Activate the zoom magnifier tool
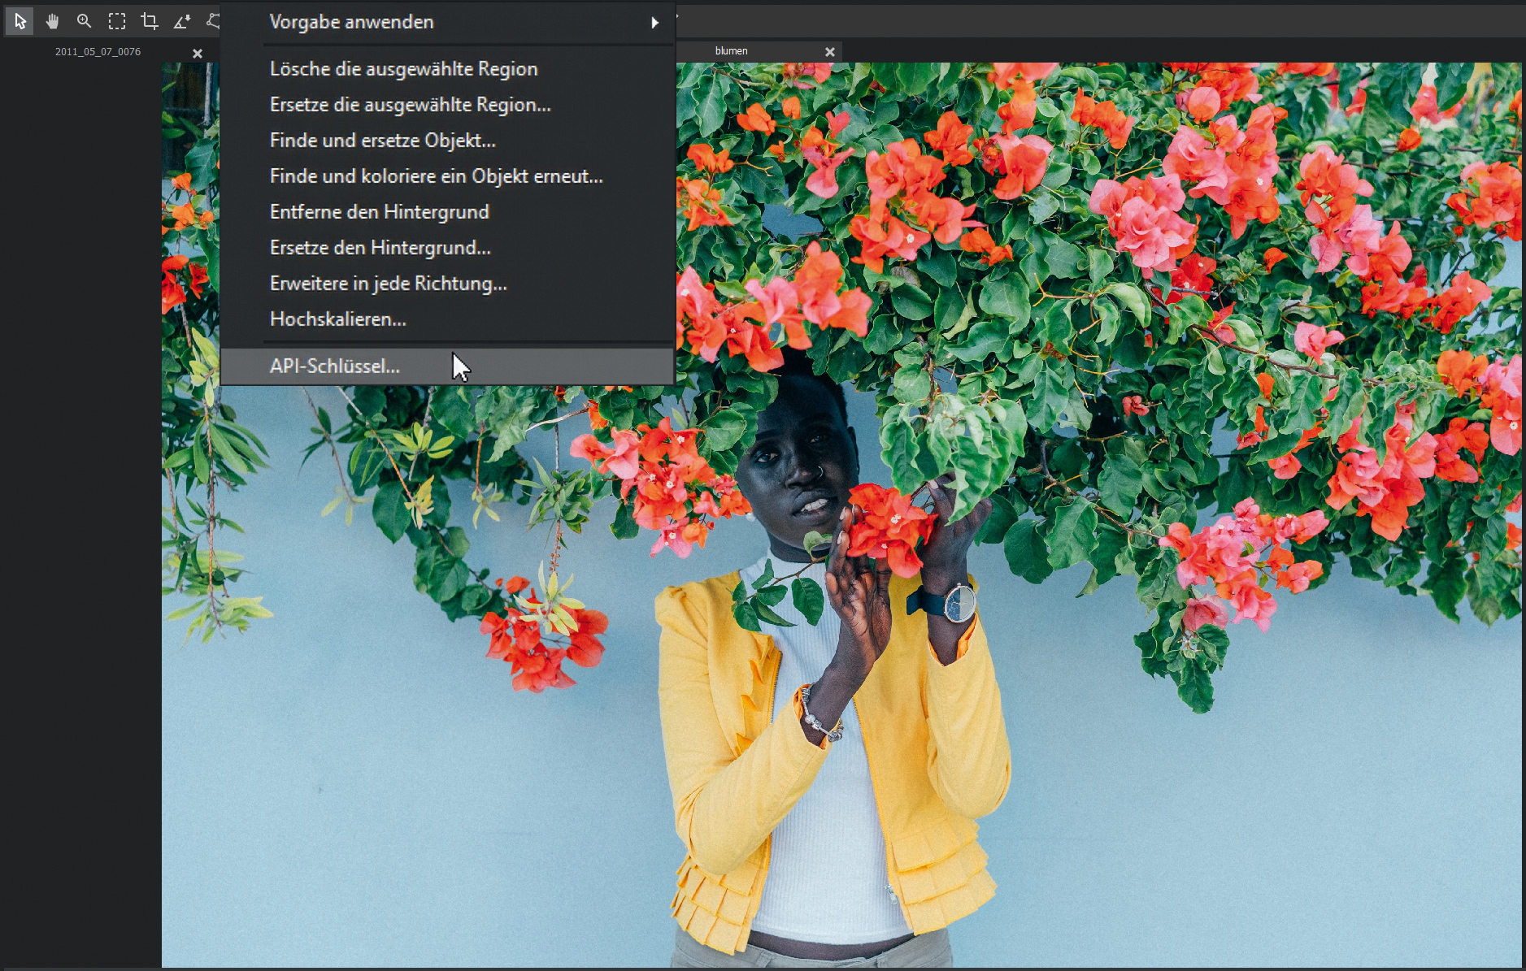 point(85,21)
